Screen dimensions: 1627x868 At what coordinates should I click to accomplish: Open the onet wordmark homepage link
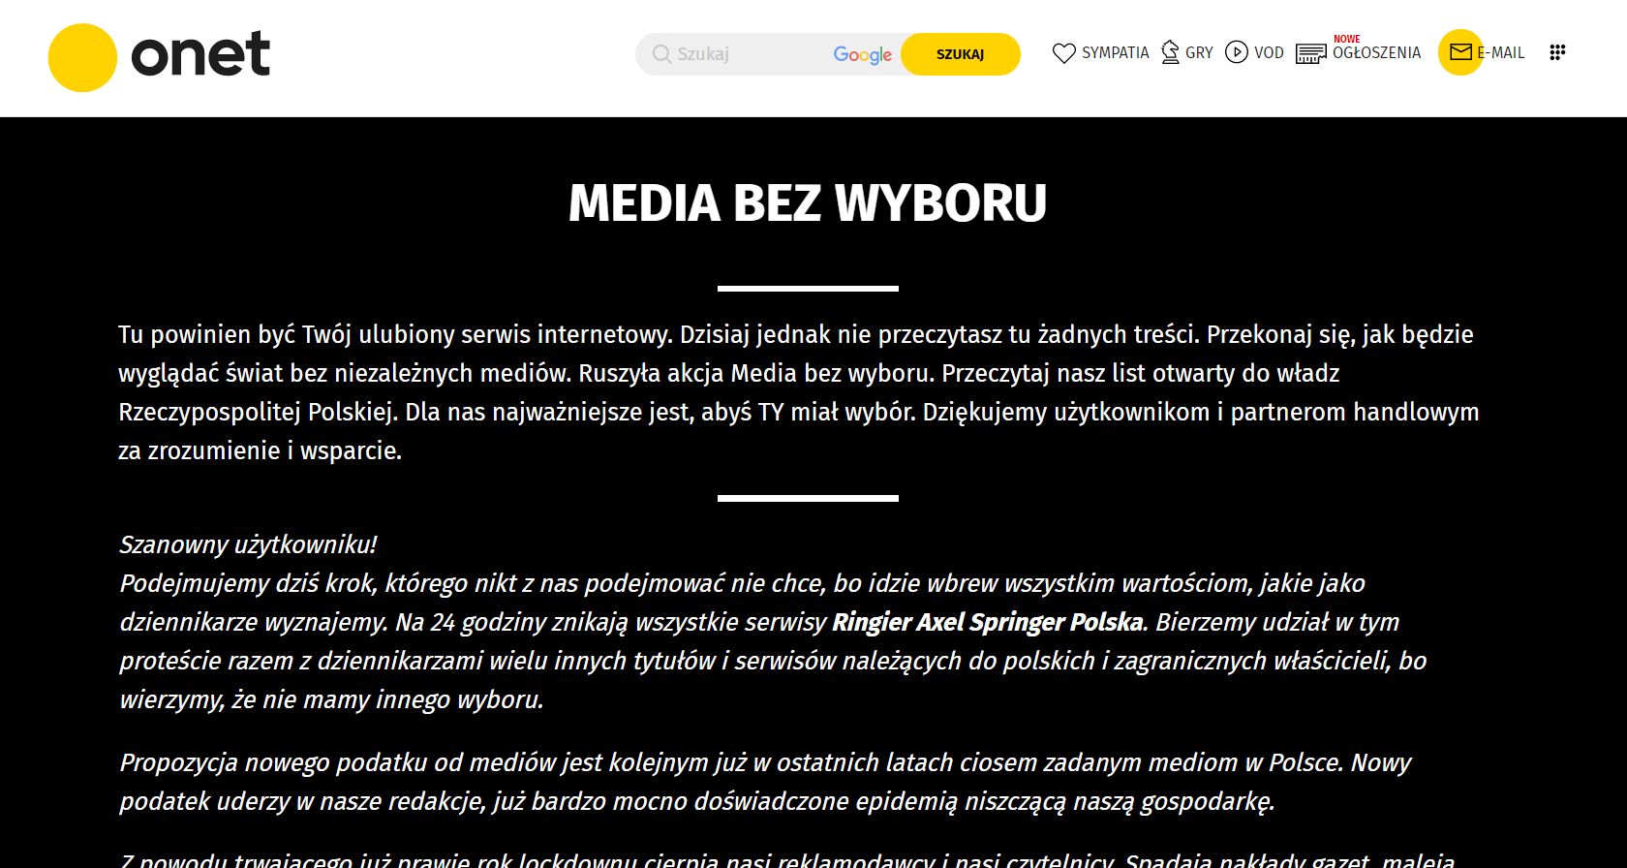coord(200,54)
